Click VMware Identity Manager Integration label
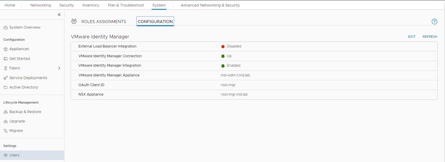The image size is (445, 162). [110, 66]
